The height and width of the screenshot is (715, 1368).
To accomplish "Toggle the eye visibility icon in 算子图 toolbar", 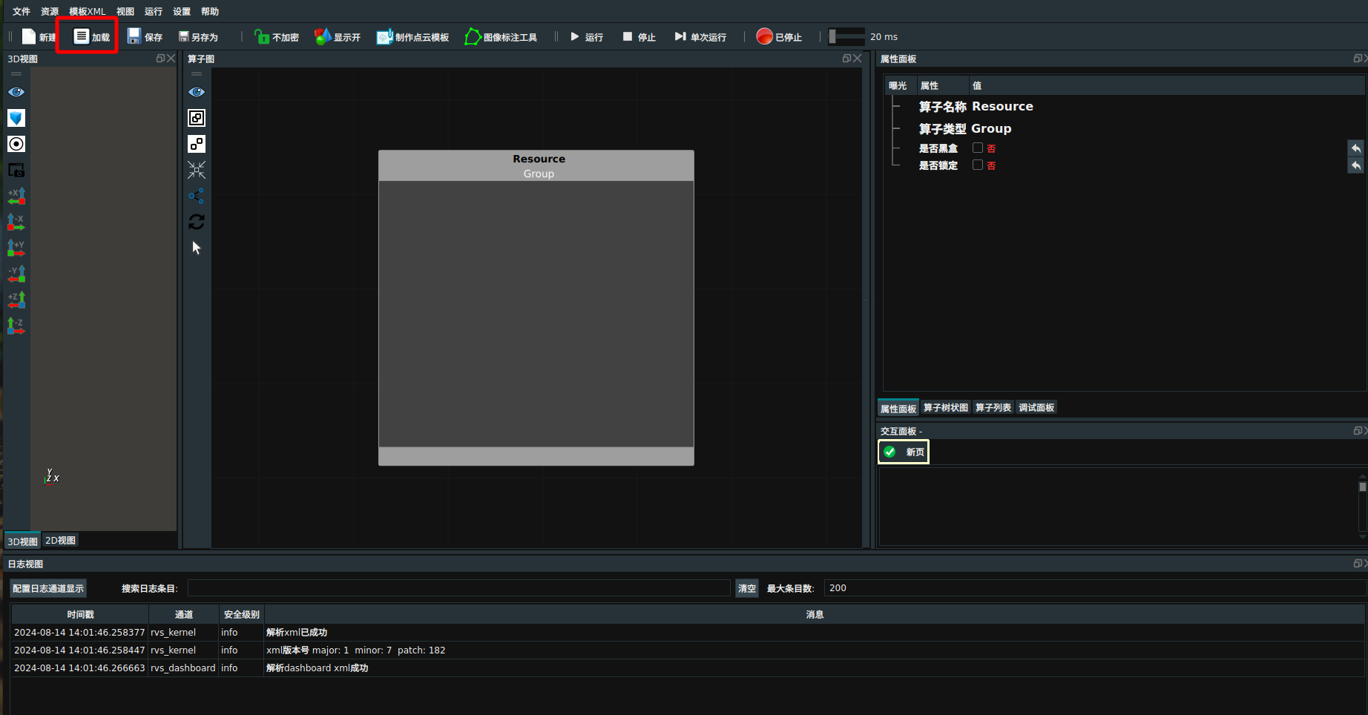I will click(x=197, y=92).
